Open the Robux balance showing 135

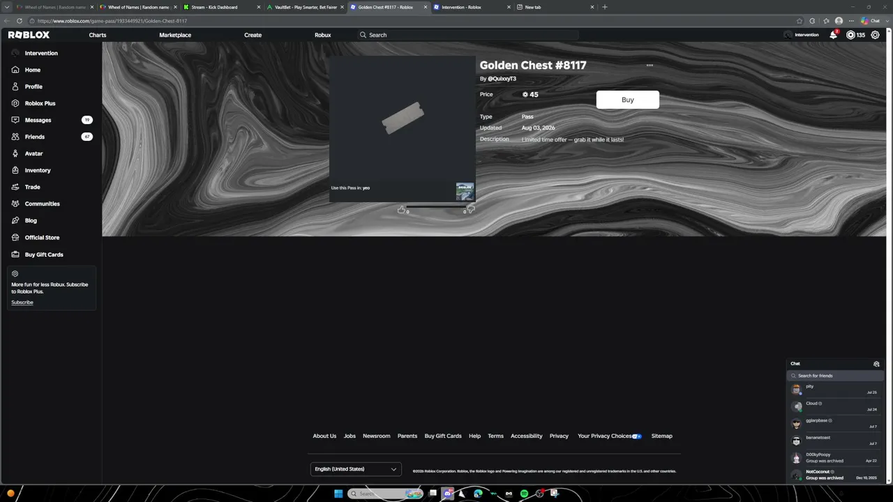pyautogui.click(x=855, y=35)
